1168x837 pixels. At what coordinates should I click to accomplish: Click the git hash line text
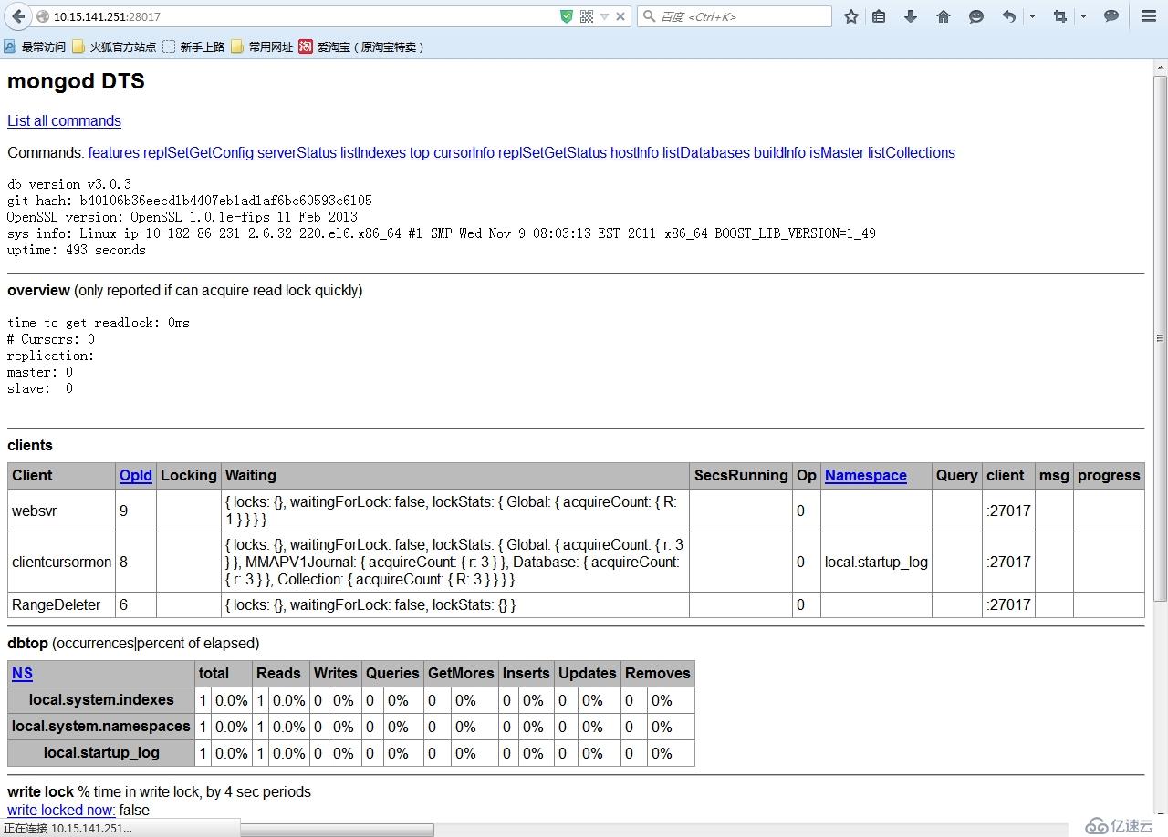click(190, 201)
